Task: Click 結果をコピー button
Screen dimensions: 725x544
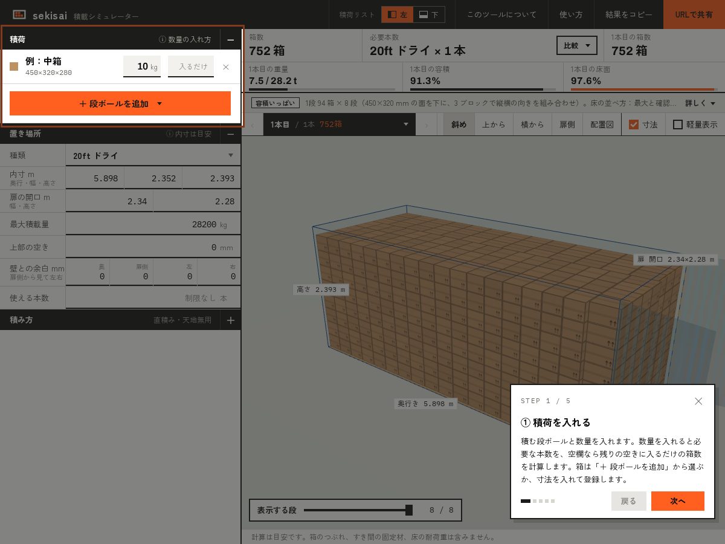Action: point(629,15)
